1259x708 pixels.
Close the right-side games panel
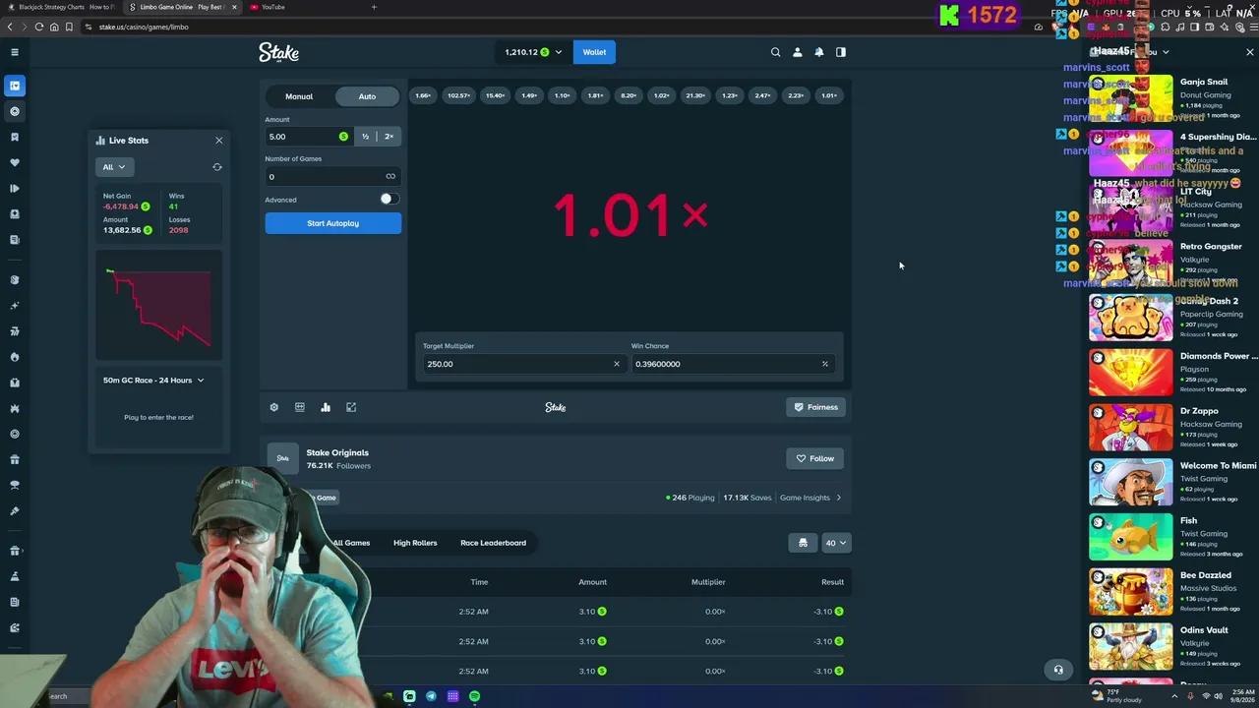pyautogui.click(x=1250, y=52)
